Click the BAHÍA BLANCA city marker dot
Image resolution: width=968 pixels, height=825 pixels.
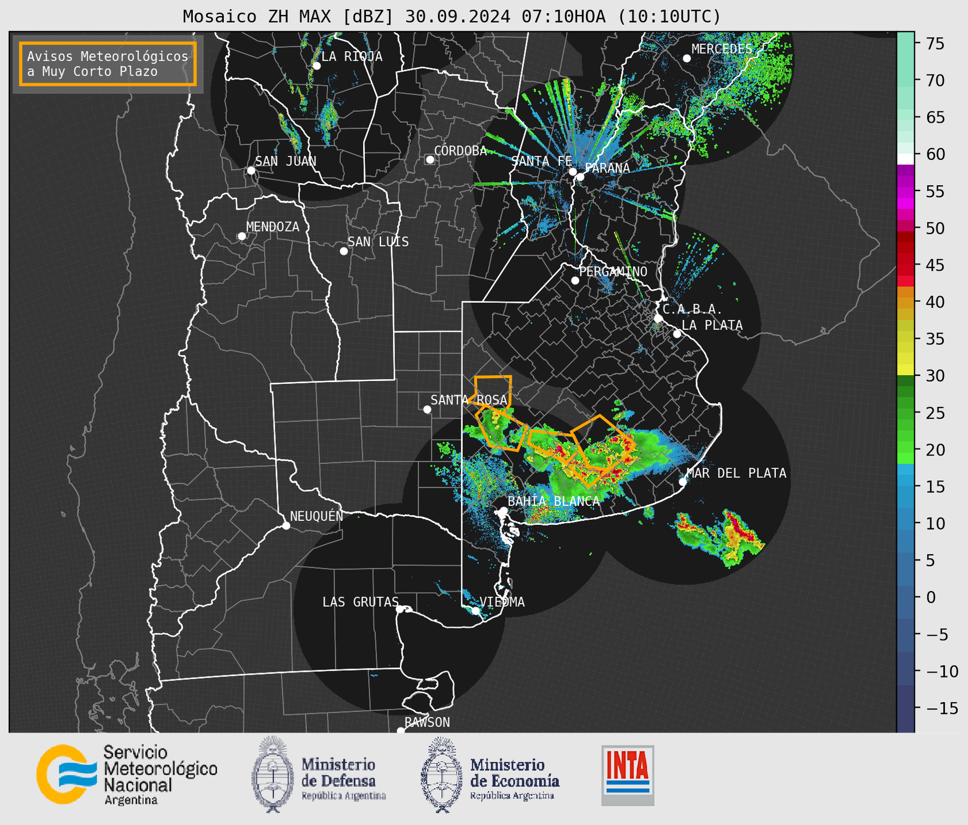point(503,511)
